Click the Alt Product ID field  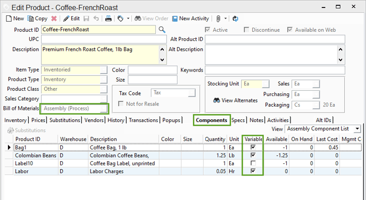pos(275,39)
